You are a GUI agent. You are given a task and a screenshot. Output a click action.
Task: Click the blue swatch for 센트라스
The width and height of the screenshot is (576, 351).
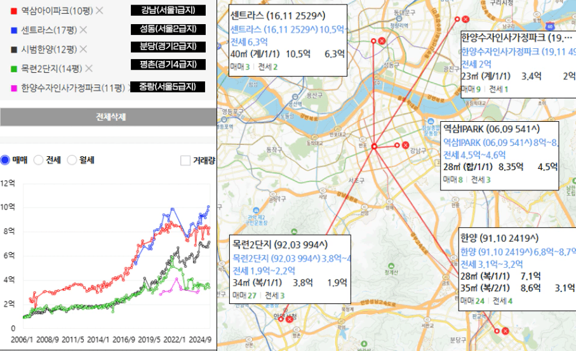[x=14, y=30]
